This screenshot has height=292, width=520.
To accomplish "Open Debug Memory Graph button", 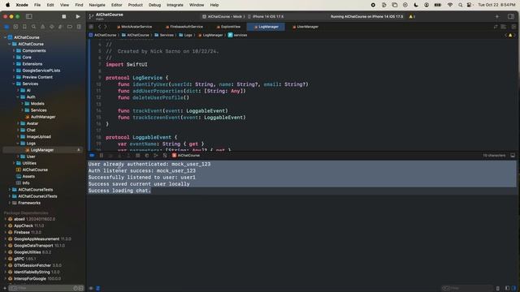I will 147,155.
